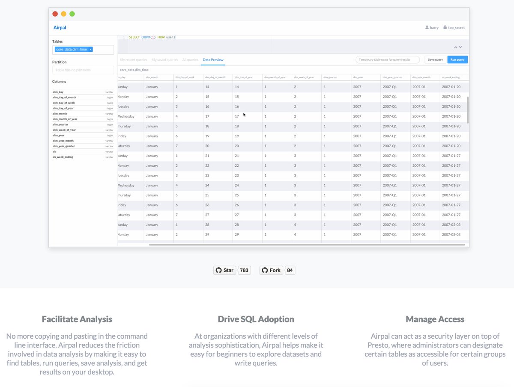Click the yellow window button
Screen dimensions: 514x387
(x=64, y=14)
